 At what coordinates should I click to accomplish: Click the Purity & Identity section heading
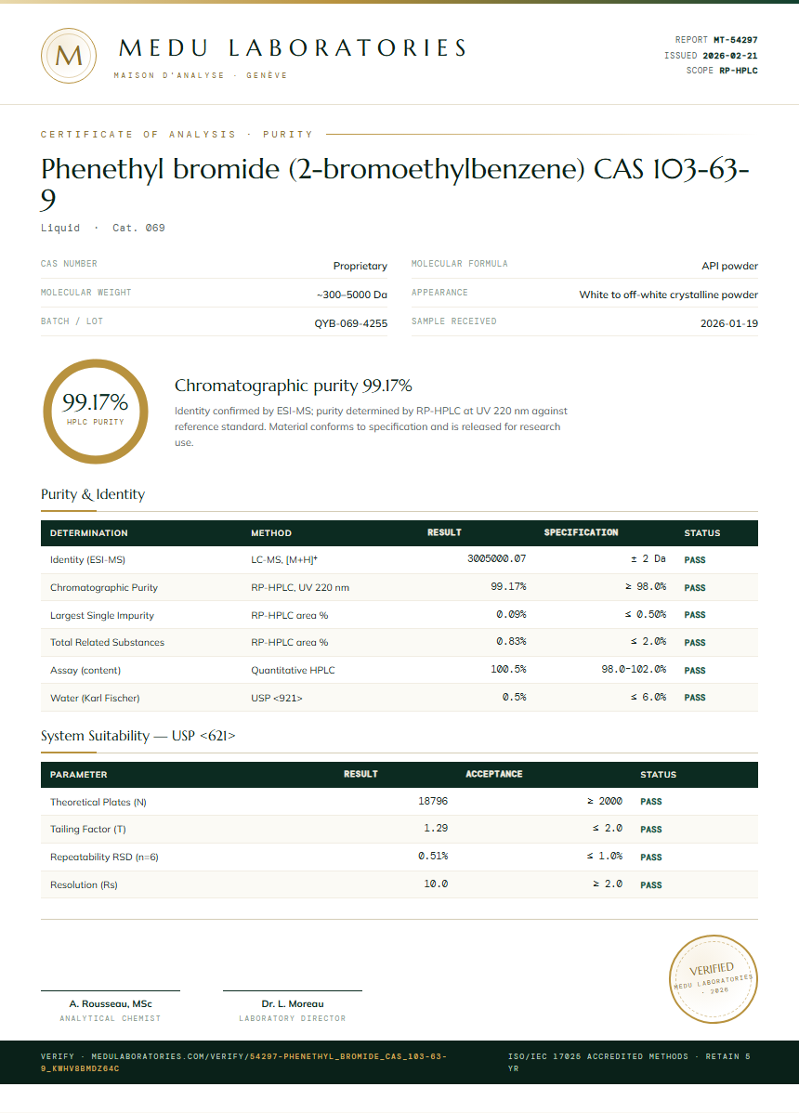(93, 494)
